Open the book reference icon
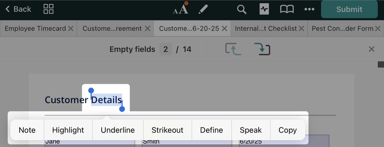Image resolution: width=384 pixels, height=147 pixels. pyautogui.click(x=287, y=9)
